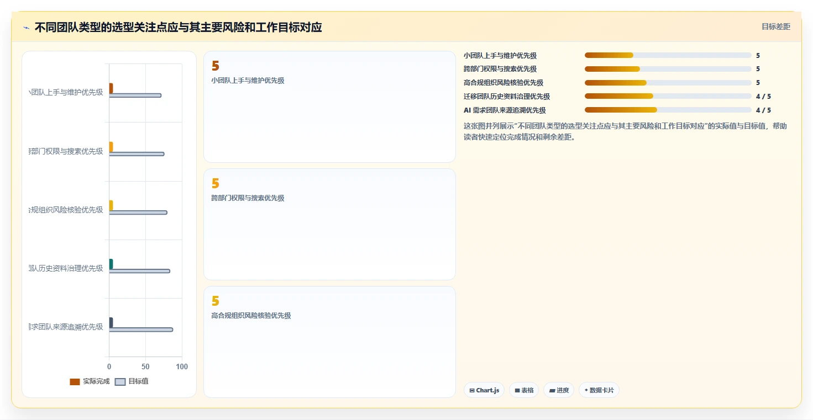Click the chart y-axis label 门权限与搜索优先级
This screenshot has height=420, width=813.
click(66, 151)
